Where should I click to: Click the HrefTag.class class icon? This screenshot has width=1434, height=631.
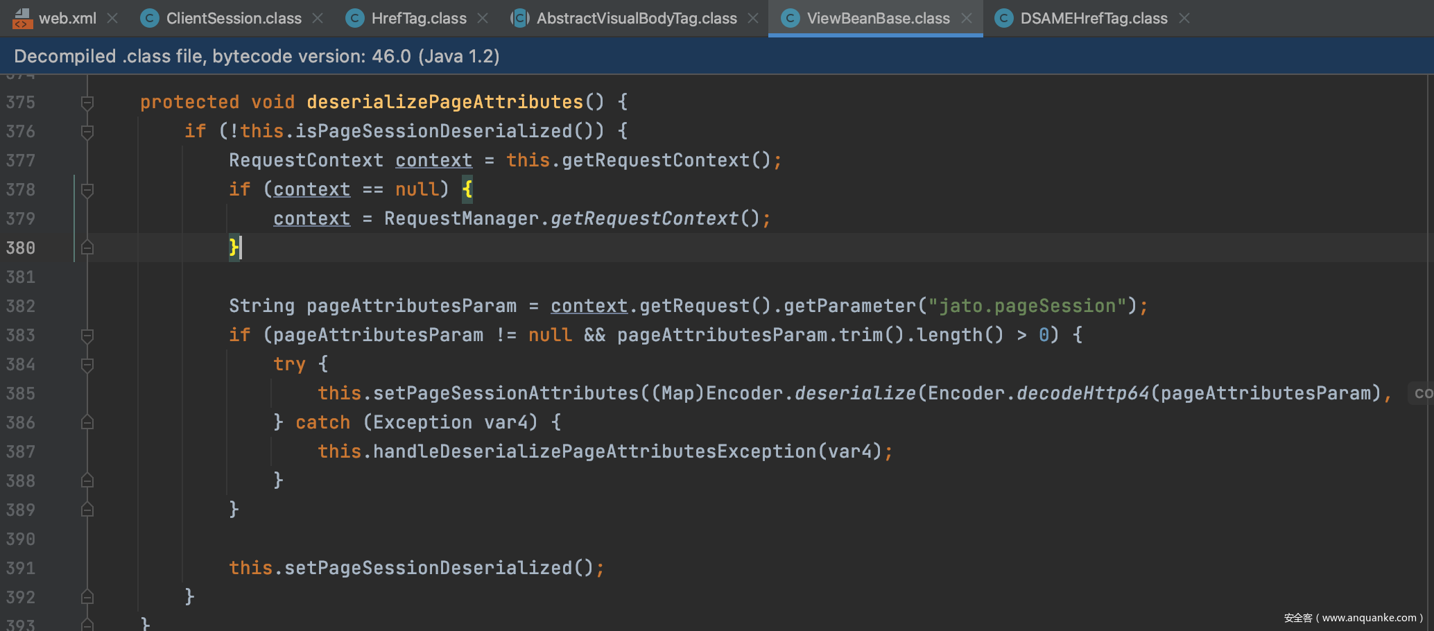pyautogui.click(x=354, y=19)
